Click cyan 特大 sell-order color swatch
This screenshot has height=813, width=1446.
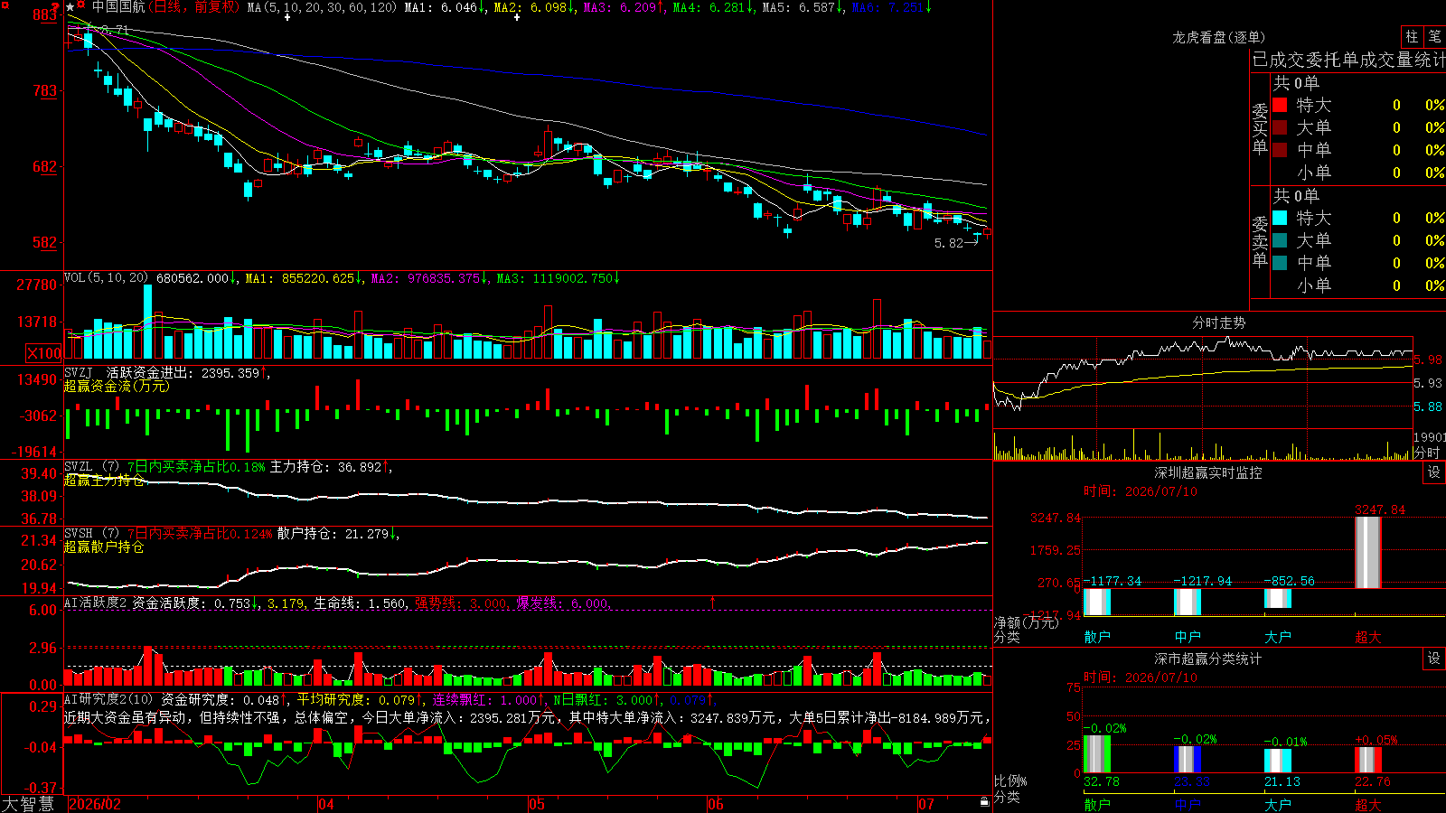point(1280,218)
